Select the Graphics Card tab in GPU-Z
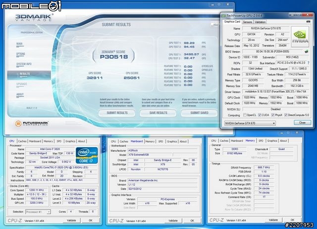 click(232, 22)
